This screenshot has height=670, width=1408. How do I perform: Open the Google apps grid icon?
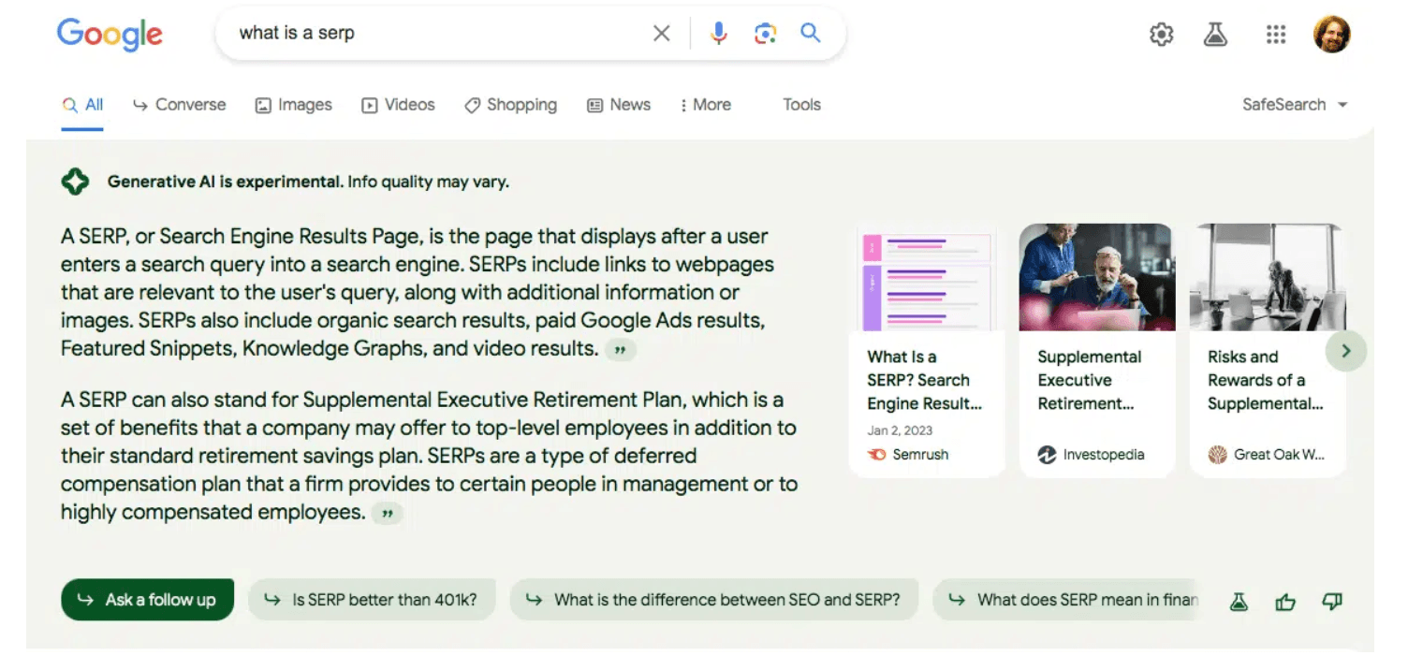pyautogui.click(x=1276, y=35)
